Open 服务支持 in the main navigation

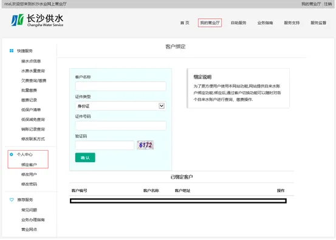(x=292, y=22)
